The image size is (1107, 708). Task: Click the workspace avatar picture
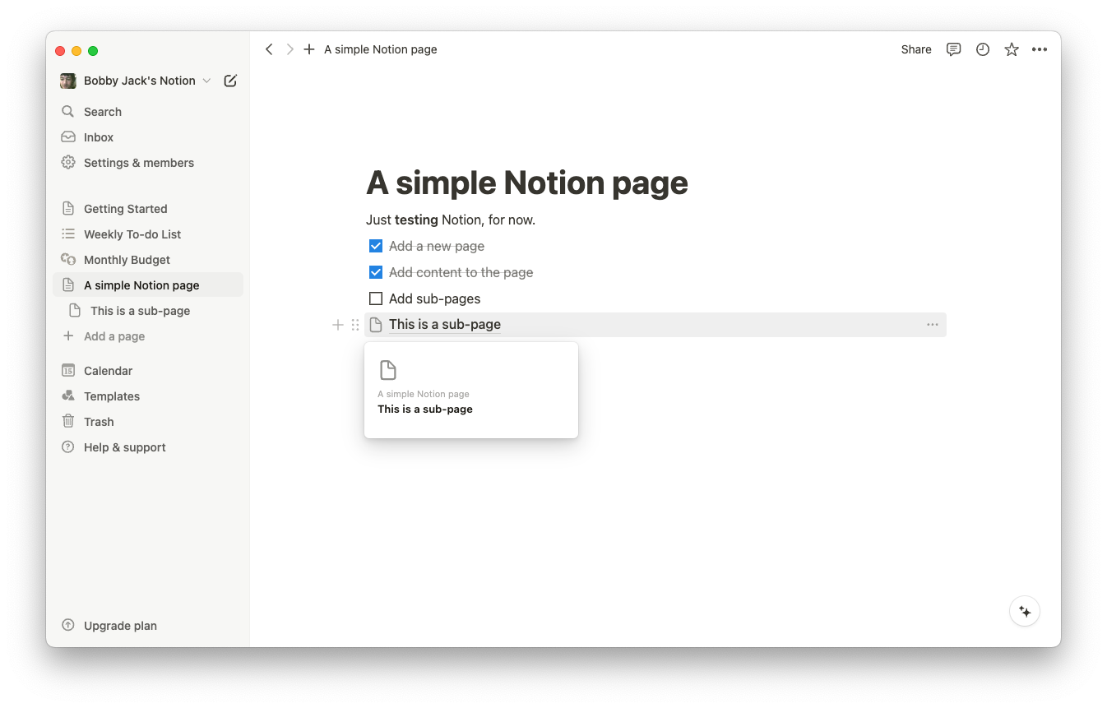point(68,81)
